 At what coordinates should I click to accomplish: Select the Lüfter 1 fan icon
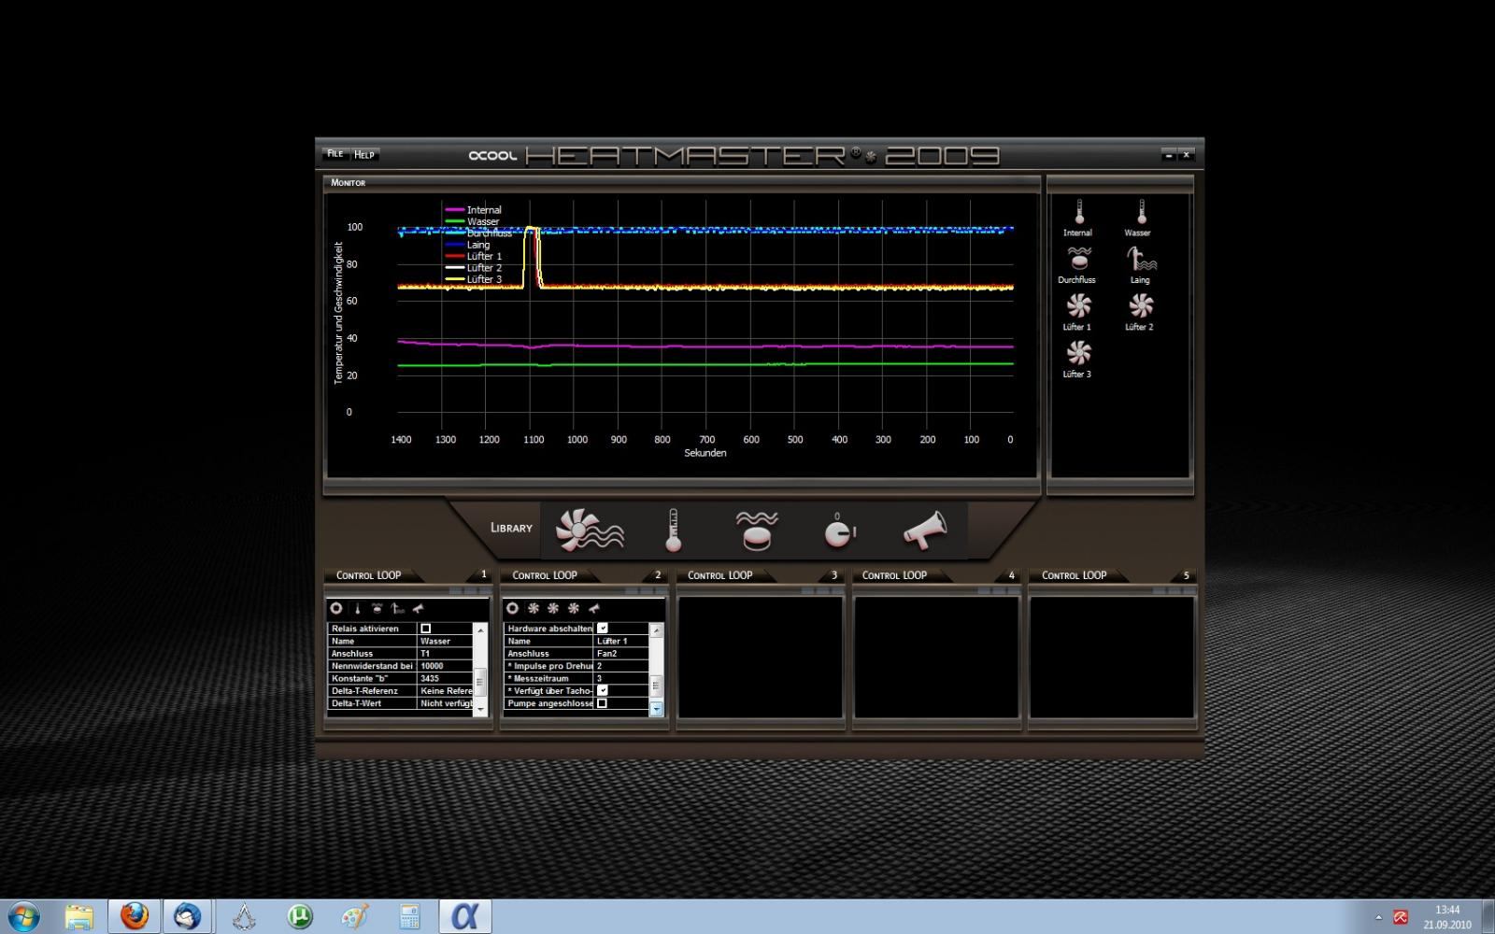point(1078,306)
